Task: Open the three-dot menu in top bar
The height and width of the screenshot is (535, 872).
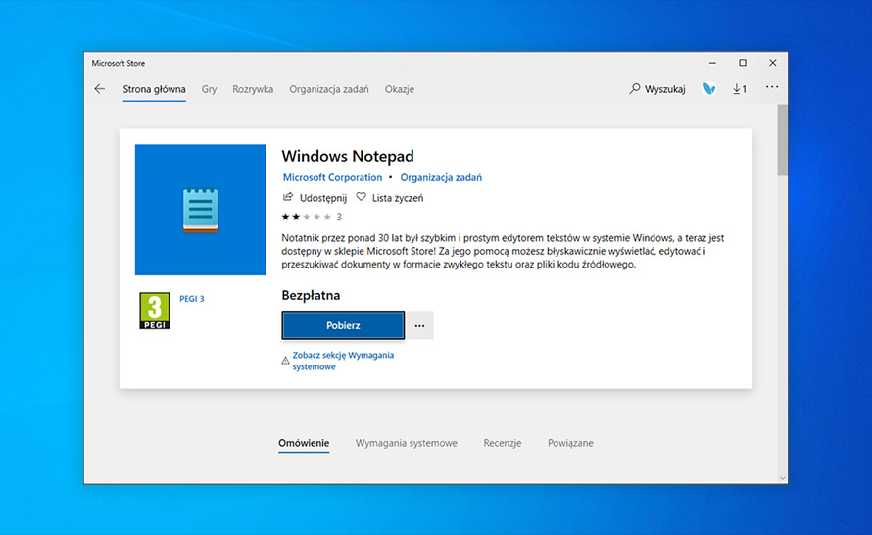Action: click(x=772, y=88)
